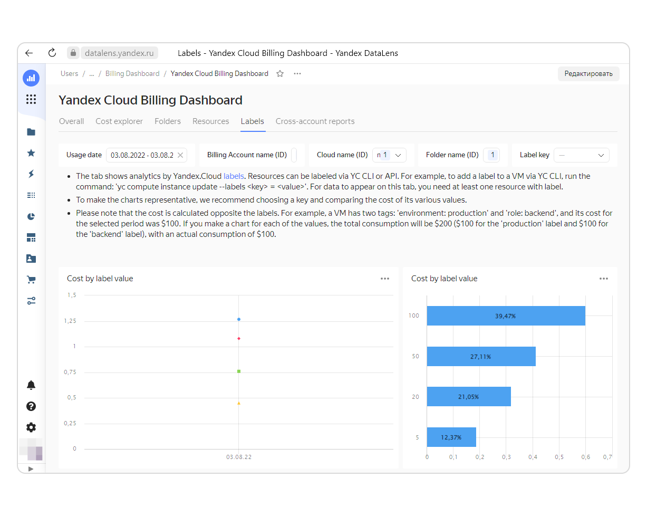Click right 'Cost by label value' title
Viewport: 647px width, 516px height.
coord(445,279)
